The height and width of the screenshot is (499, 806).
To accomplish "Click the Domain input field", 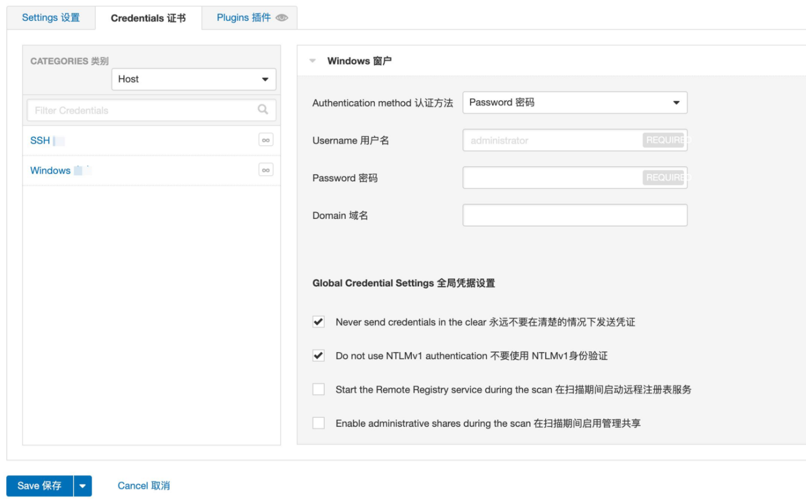I will (574, 215).
